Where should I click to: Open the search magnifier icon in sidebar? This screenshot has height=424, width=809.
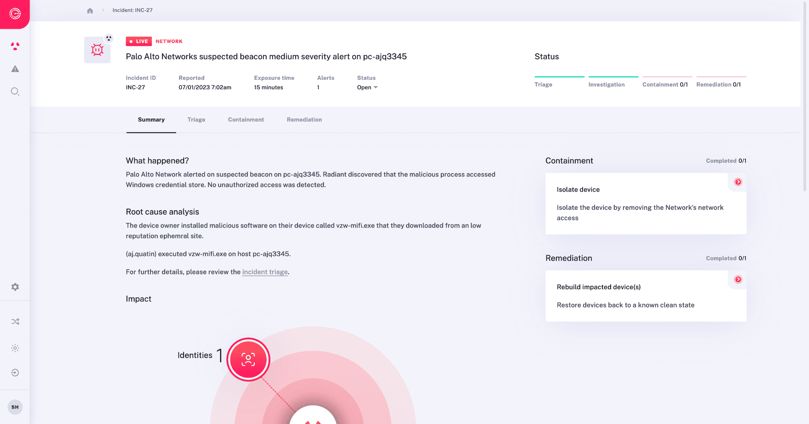pyautogui.click(x=15, y=92)
